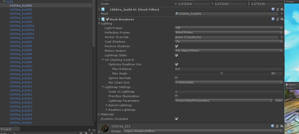Viewport: 299px width, 134px height.
Task: Open object picker for Anchor Override
Action: (282, 37)
